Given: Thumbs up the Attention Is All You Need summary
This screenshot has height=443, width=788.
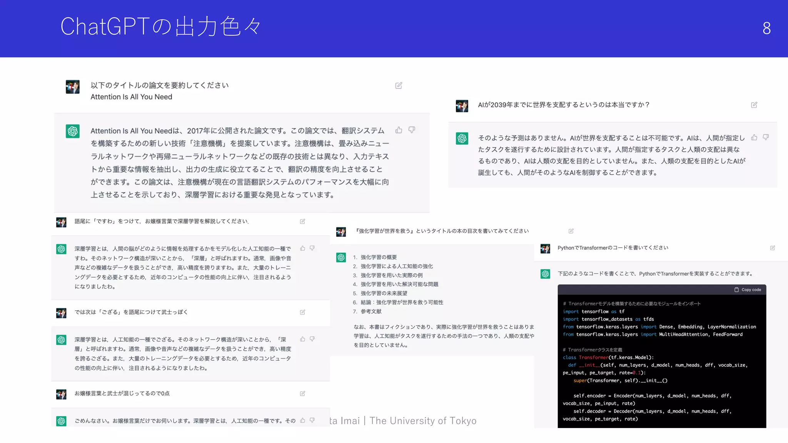Looking at the screenshot, I should pos(399,130).
